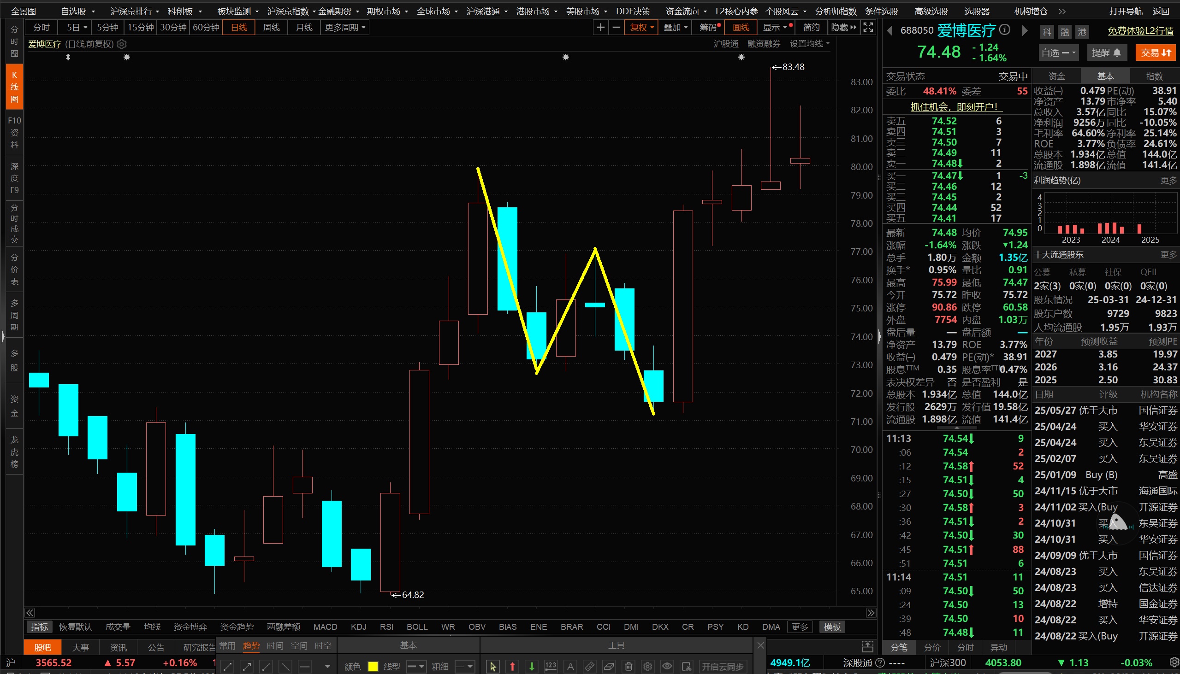Image resolution: width=1180 pixels, height=674 pixels.
Task: Open 科创板 menu
Action: pos(184,11)
